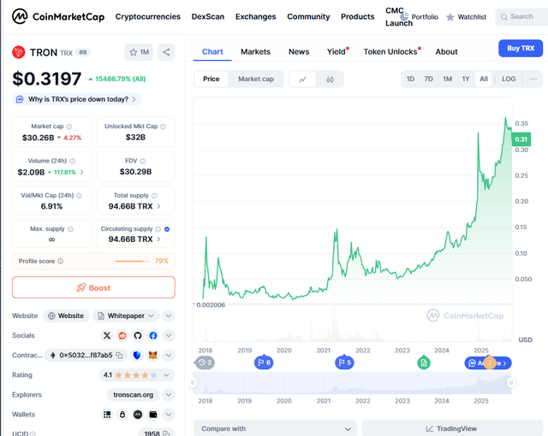Image resolution: width=548 pixels, height=436 pixels.
Task: Open the chart's three-dots more options
Action: (533, 80)
